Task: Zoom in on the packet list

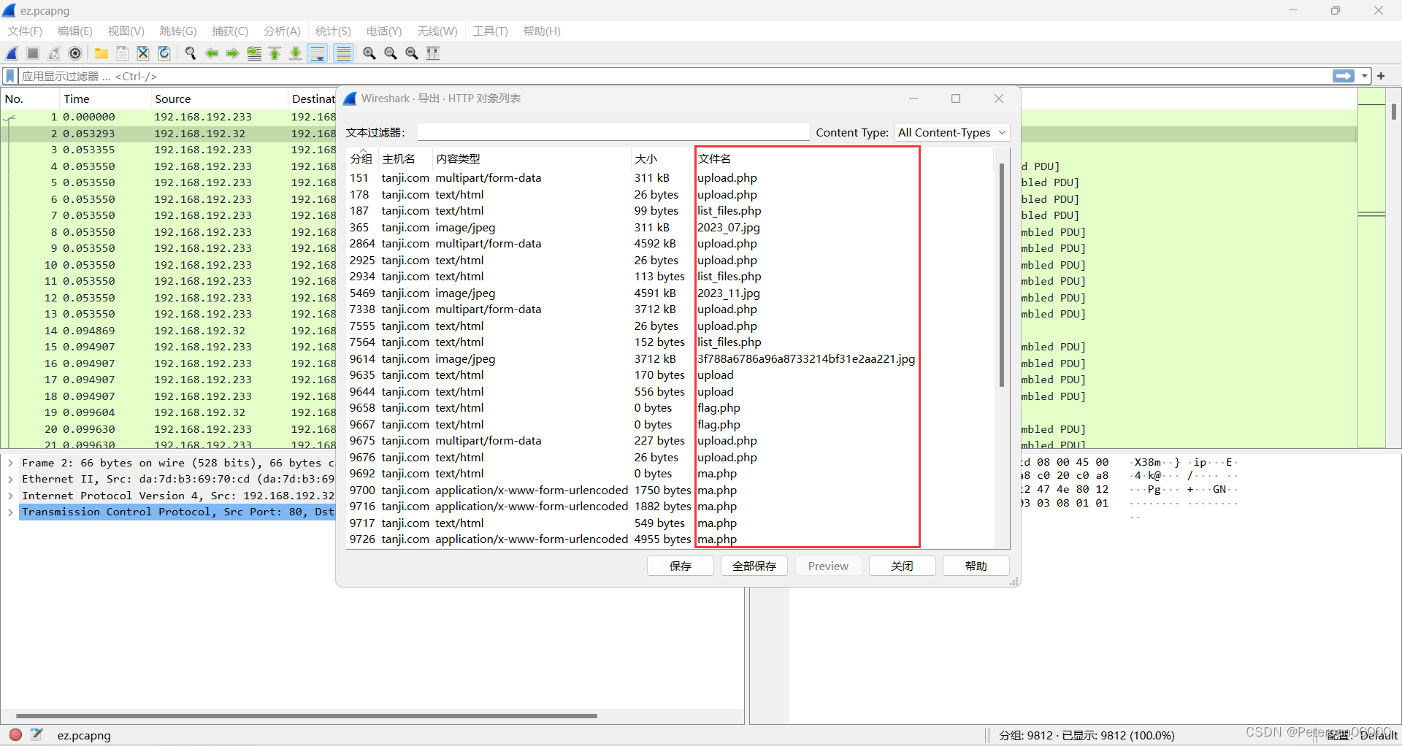Action: pos(369,53)
